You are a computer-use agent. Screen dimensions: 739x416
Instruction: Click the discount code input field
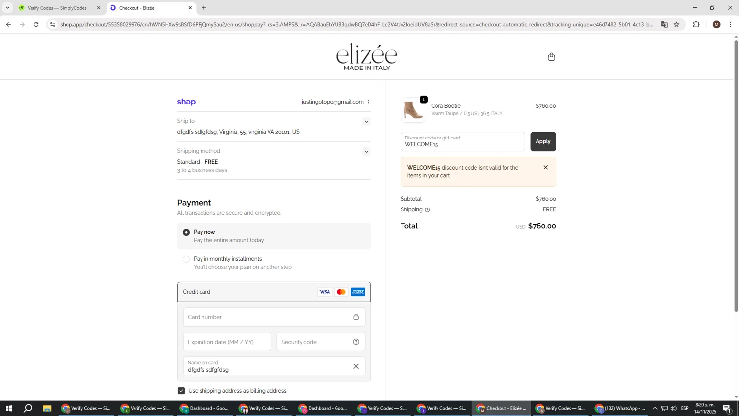coord(463,141)
